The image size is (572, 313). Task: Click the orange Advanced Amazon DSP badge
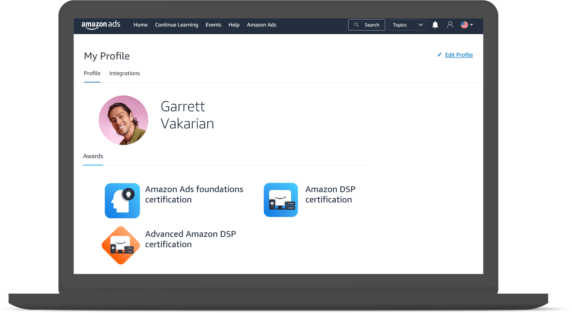pyautogui.click(x=121, y=245)
